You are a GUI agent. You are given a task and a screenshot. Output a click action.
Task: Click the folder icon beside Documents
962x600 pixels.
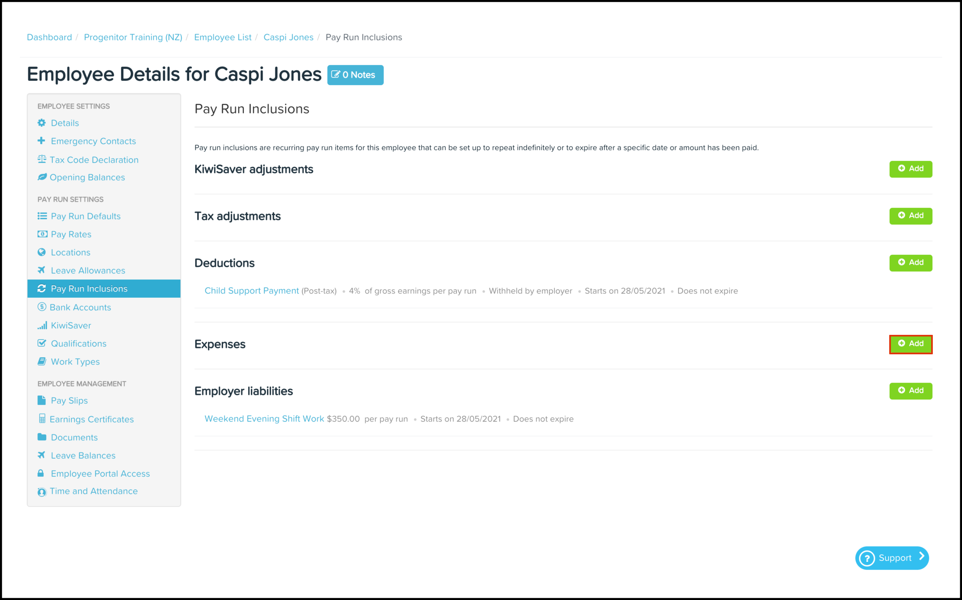click(x=42, y=437)
